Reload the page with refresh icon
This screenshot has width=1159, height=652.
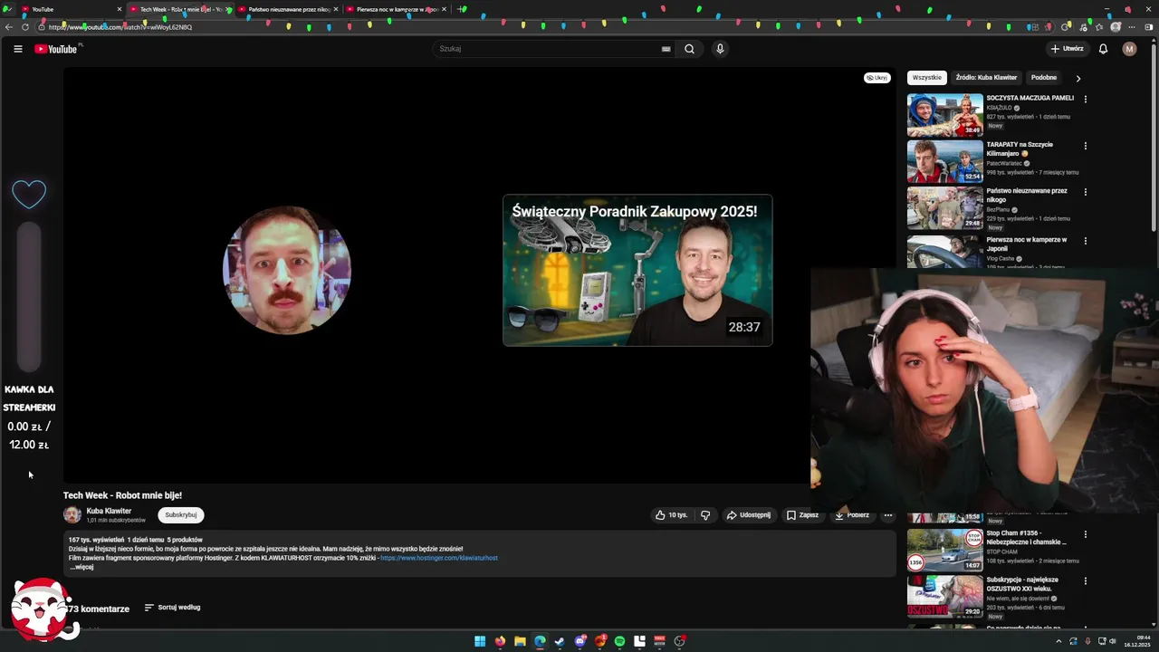pyautogui.click(x=25, y=27)
